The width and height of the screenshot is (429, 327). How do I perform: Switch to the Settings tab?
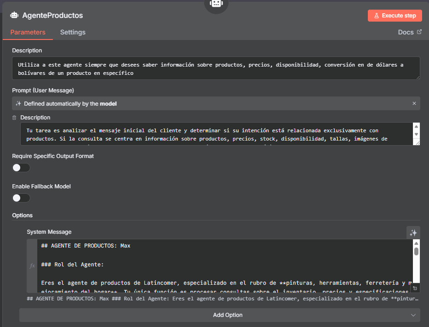coord(72,32)
